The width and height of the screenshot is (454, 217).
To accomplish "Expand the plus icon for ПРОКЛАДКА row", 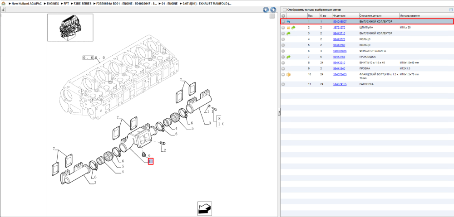I will pos(283,57).
